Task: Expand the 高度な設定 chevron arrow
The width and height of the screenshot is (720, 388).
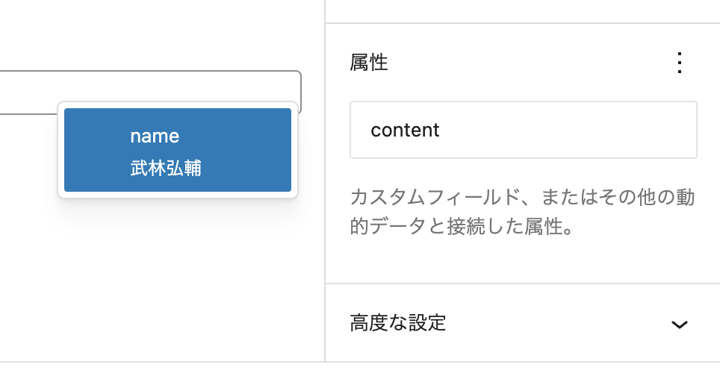Action: point(679,325)
